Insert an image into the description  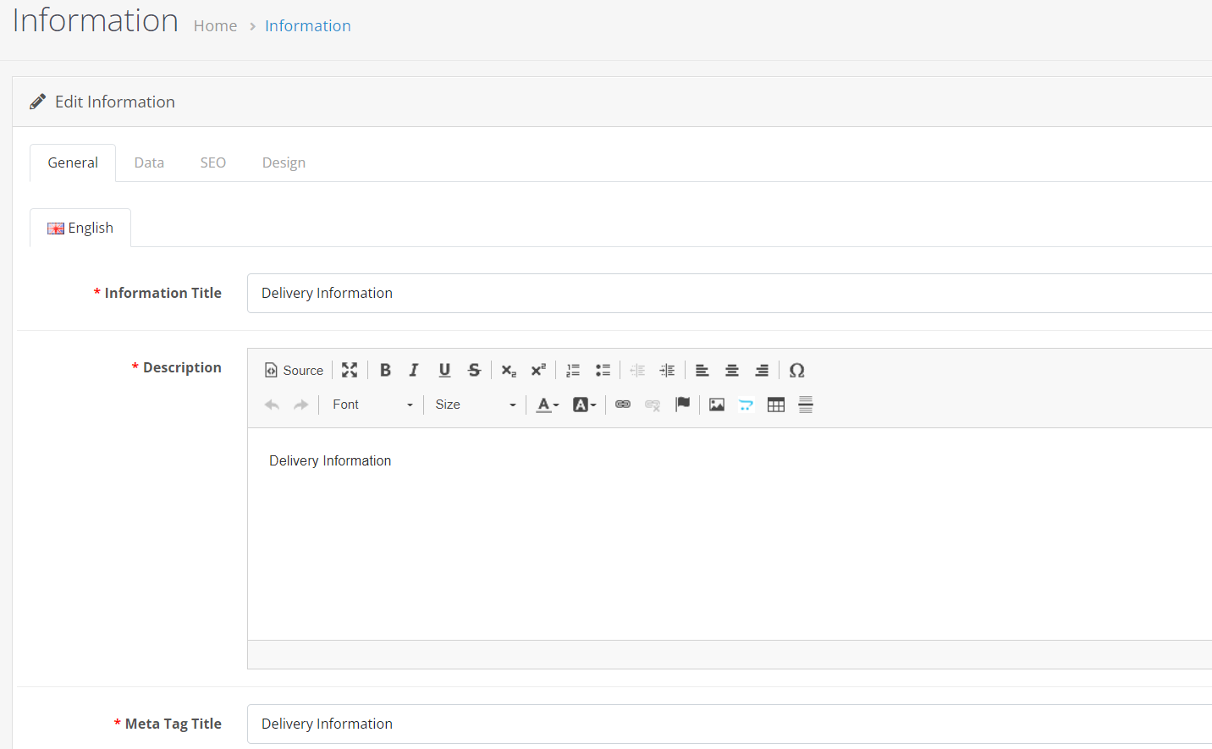pos(717,405)
